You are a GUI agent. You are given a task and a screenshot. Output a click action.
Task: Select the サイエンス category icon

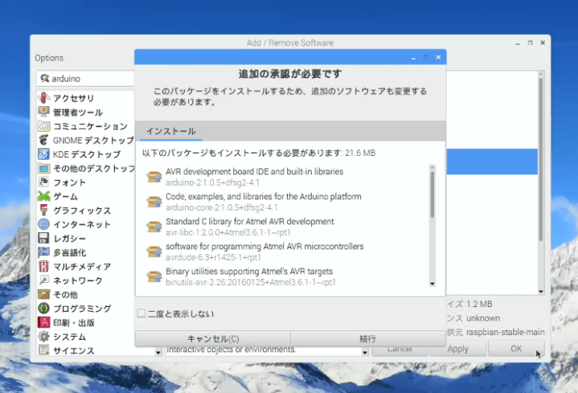pyautogui.click(x=43, y=350)
